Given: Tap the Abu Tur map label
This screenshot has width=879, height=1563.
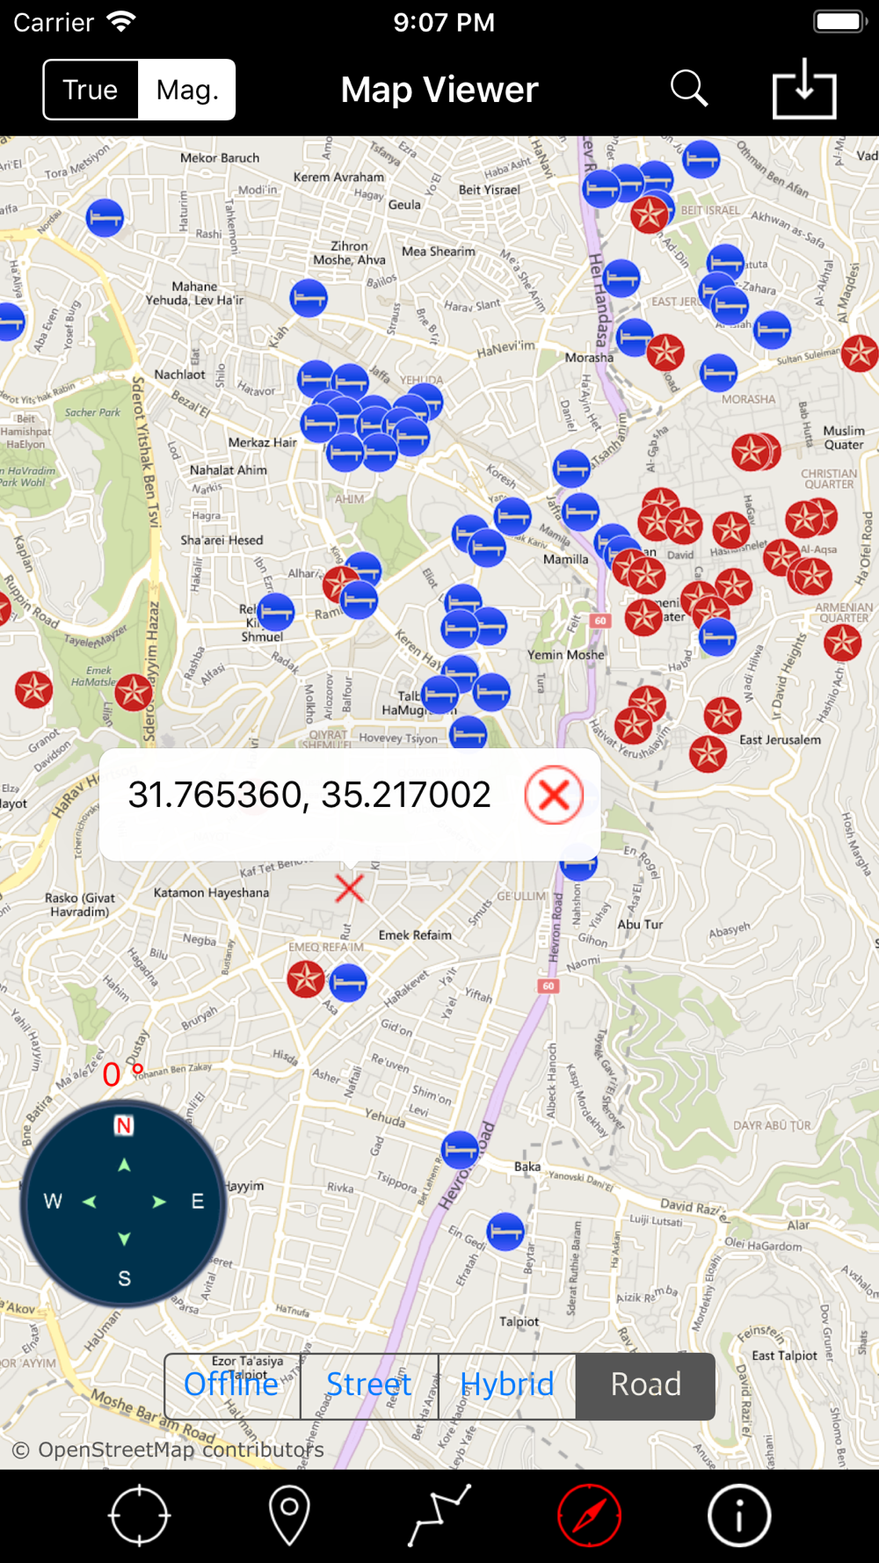Looking at the screenshot, I should (x=640, y=924).
